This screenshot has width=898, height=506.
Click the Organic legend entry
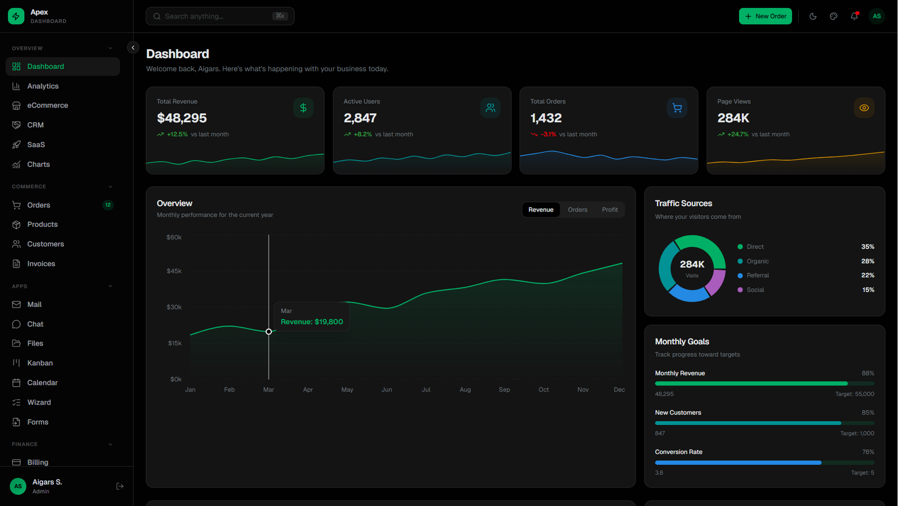point(806,261)
